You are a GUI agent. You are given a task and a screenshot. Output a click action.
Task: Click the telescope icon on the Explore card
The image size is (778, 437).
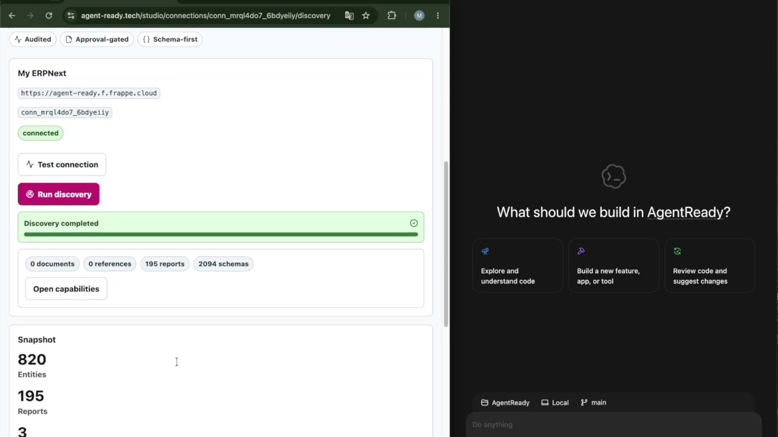pos(485,251)
